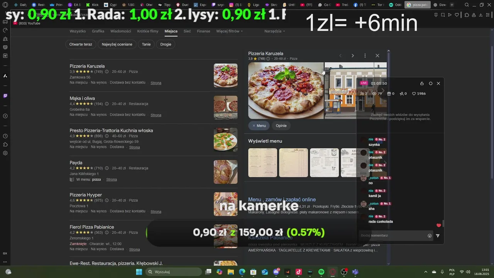Viewport: 494px width, 278px height.
Task: Open the Wszystko search tab
Action: (x=78, y=31)
